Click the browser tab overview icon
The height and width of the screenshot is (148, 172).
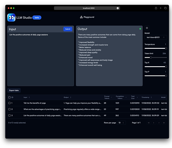click(165, 8)
